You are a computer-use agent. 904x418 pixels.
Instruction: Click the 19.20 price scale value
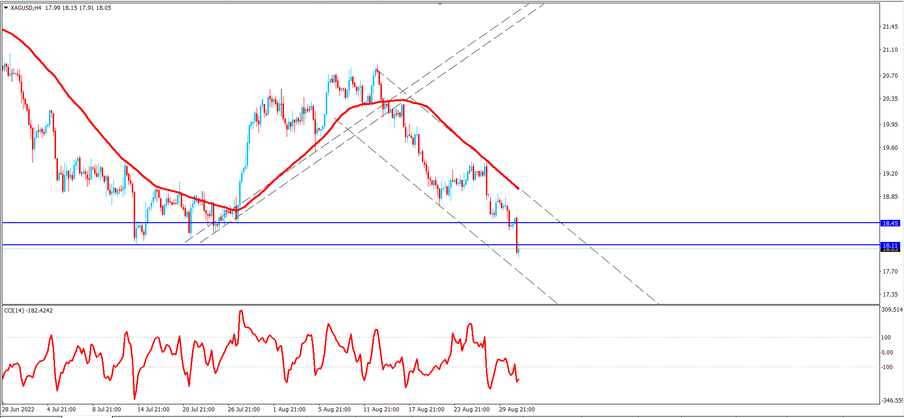tap(890, 174)
